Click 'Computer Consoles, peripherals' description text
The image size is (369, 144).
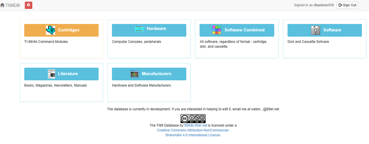(137, 42)
